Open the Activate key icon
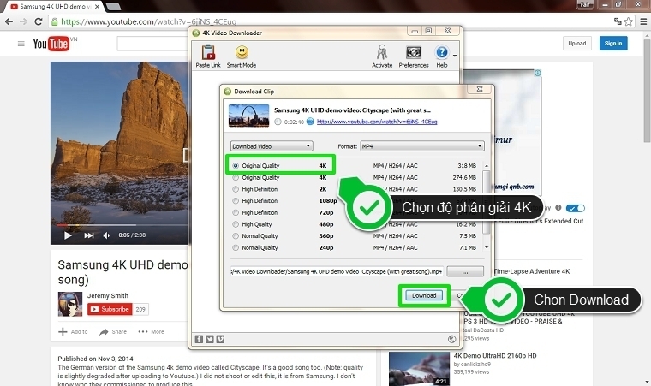The width and height of the screenshot is (651, 386). pyautogui.click(x=382, y=54)
